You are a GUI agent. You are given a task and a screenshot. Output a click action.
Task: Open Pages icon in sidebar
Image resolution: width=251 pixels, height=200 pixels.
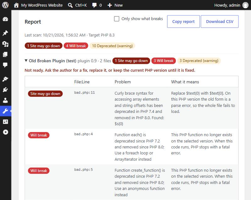point(5,54)
